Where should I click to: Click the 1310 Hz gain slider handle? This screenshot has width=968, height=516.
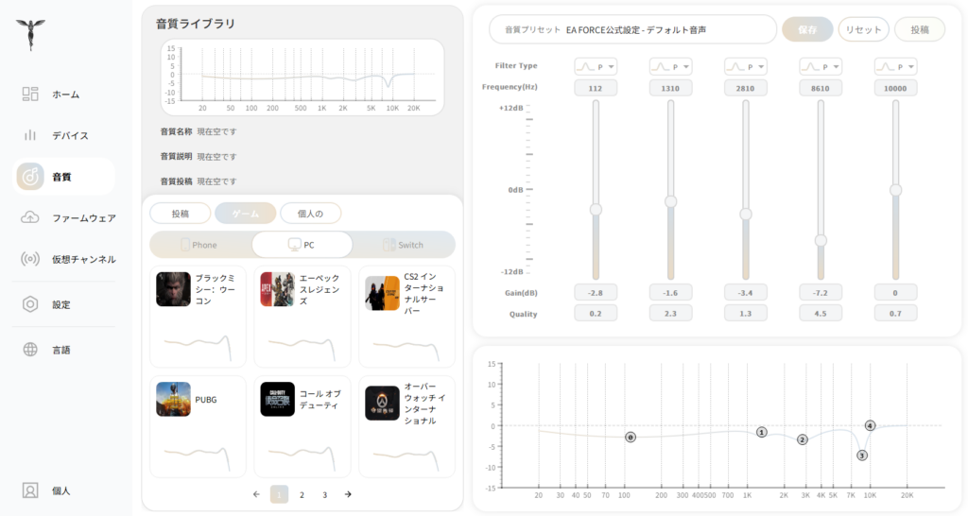coord(670,201)
